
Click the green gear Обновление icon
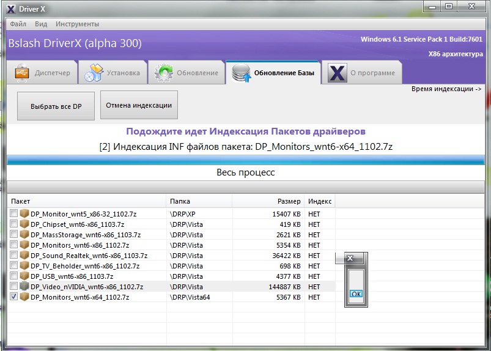[164, 73]
